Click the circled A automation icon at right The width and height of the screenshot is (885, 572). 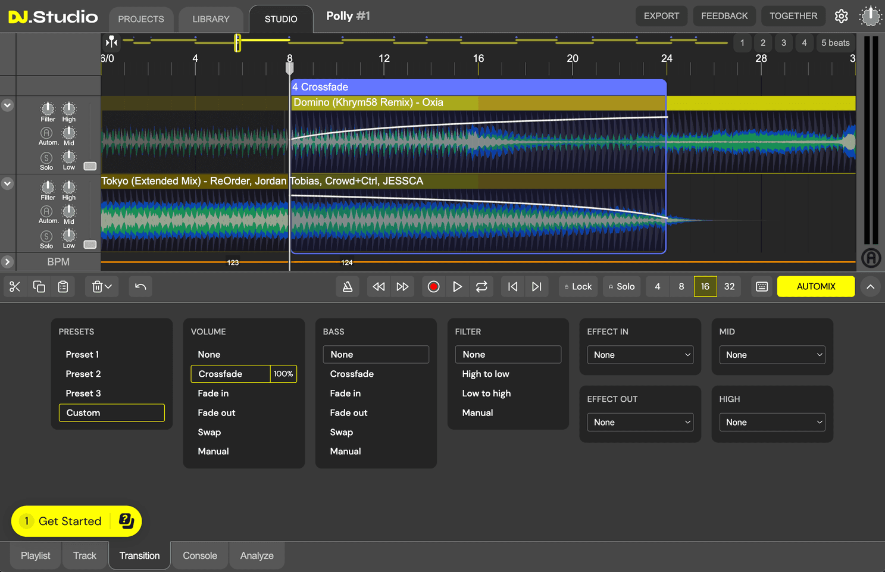point(871,258)
